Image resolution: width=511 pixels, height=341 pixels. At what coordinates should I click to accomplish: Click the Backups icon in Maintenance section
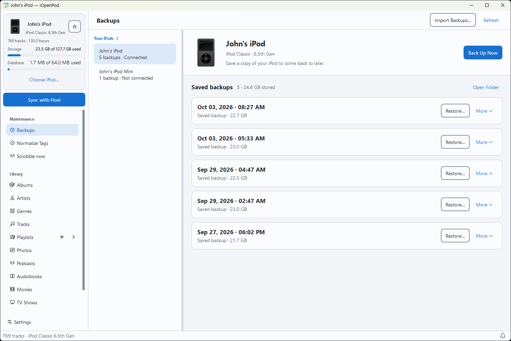click(12, 130)
